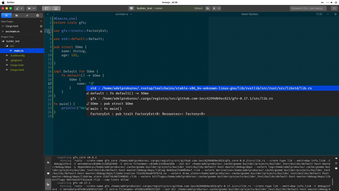Choose the FactoryExt trait completion suggestion
Screen dimensions: 339x191
click(212, 114)
